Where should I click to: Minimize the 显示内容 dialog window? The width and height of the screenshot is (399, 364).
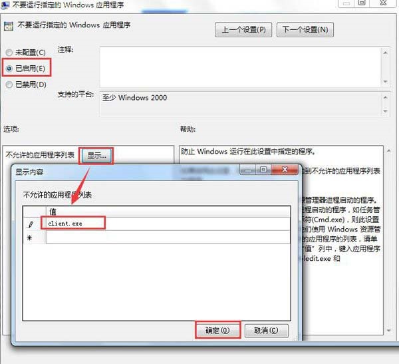click(247, 170)
